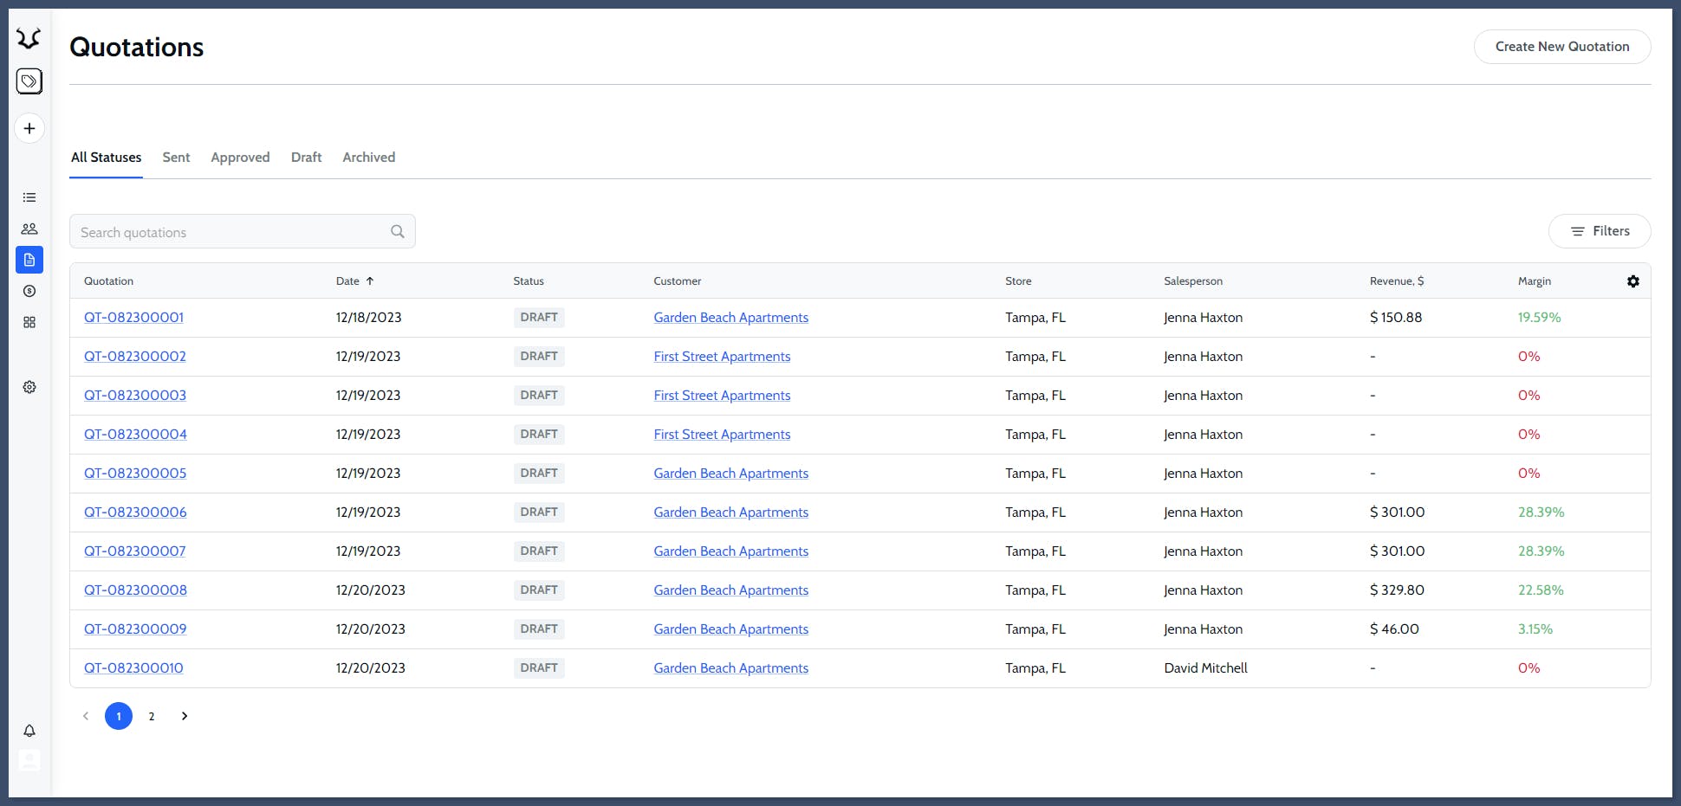Open quotation QT-082300009
Viewport: 1681px width, 806px height.
pyautogui.click(x=135, y=629)
